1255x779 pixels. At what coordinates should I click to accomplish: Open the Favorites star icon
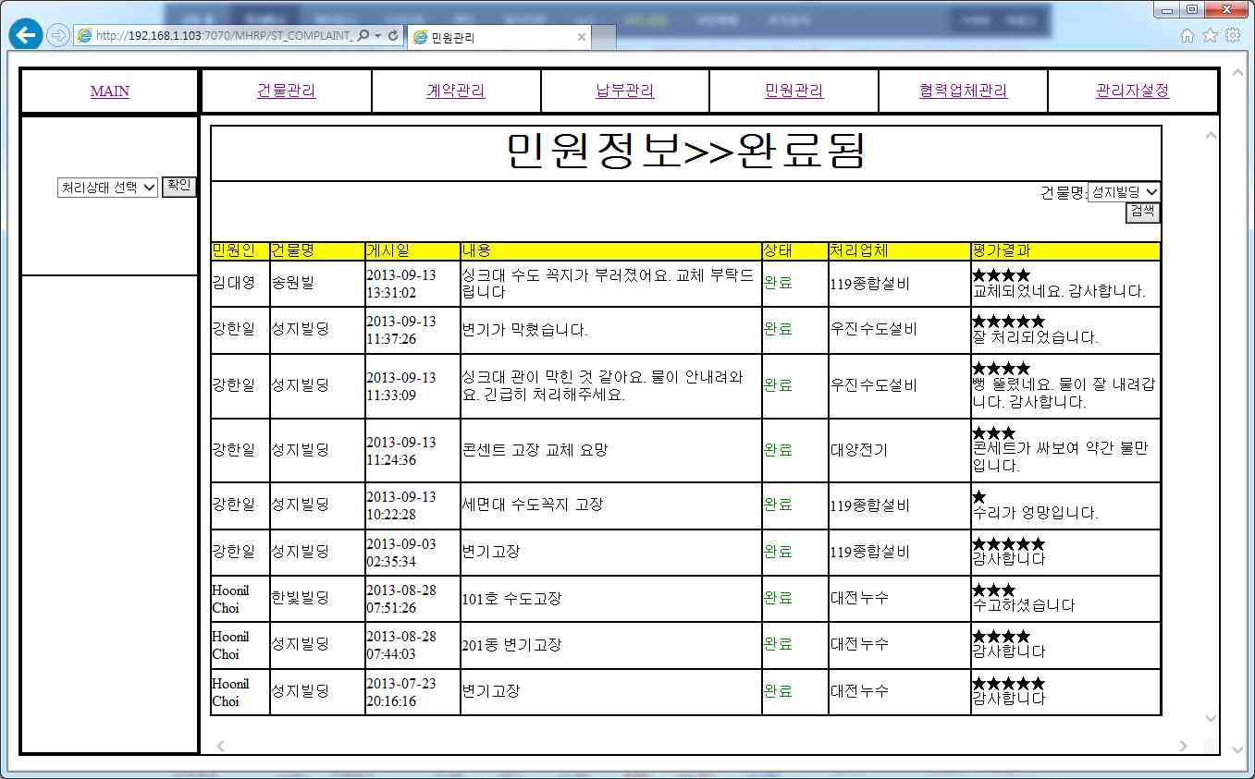(x=1210, y=35)
